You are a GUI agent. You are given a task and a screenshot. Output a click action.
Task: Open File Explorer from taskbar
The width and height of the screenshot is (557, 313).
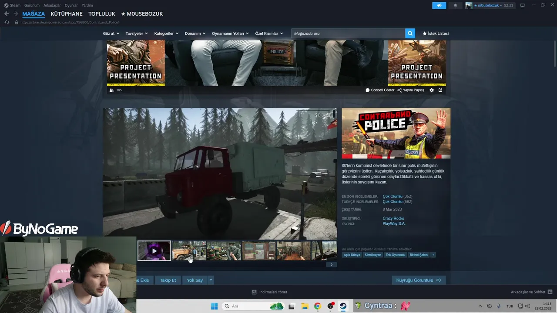(x=305, y=306)
